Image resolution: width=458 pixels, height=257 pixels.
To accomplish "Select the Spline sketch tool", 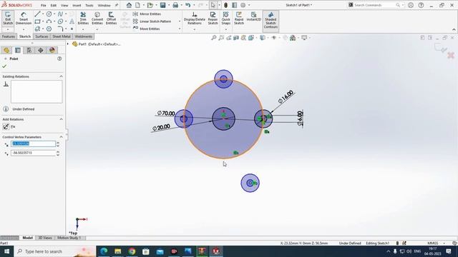I will [60, 14].
